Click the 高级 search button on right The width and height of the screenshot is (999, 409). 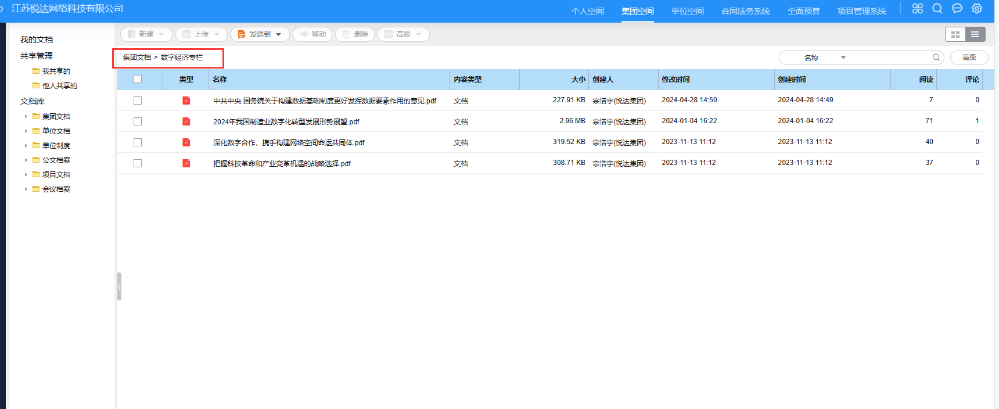click(x=969, y=58)
